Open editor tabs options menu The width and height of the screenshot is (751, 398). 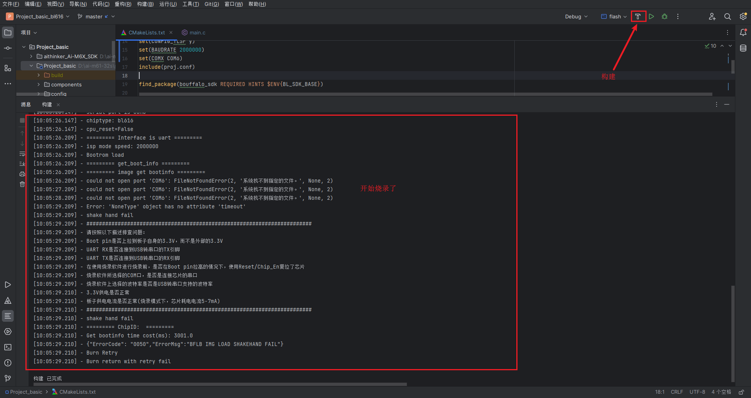(728, 32)
